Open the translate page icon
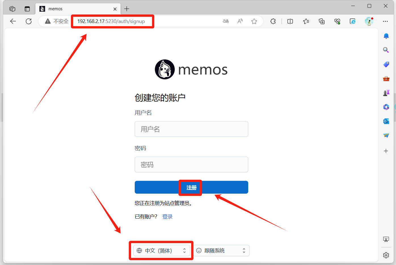This screenshot has height=265, width=396. click(x=226, y=21)
